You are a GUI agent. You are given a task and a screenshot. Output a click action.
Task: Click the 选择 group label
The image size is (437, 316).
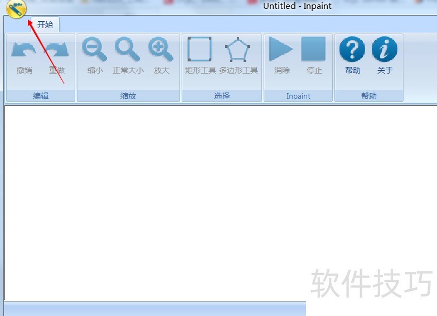click(222, 96)
